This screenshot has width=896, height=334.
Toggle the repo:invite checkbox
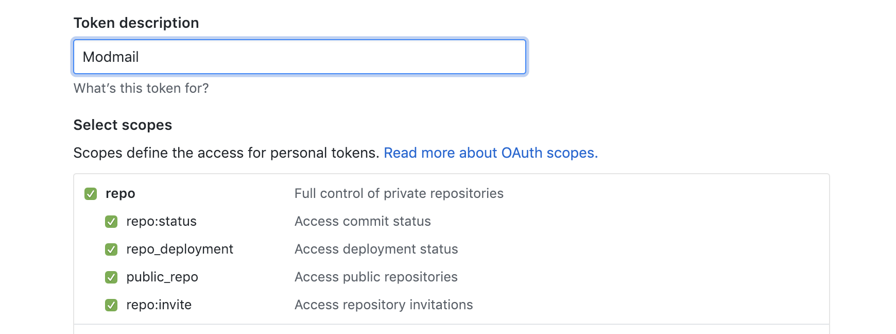point(111,305)
